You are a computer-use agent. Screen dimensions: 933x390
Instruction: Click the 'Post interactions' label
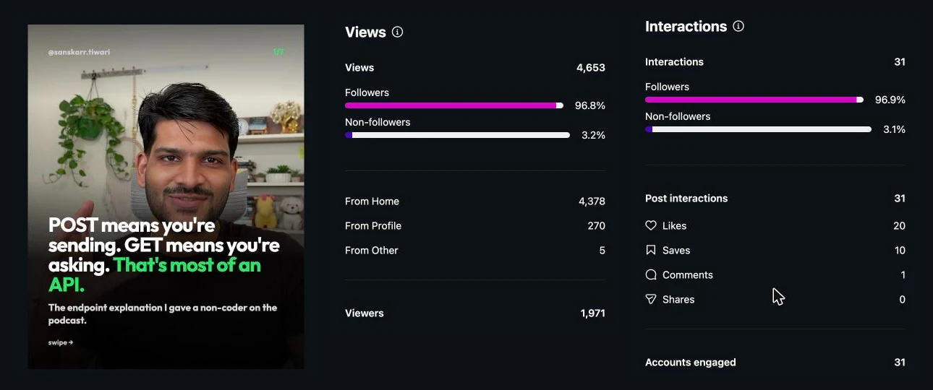(686, 198)
